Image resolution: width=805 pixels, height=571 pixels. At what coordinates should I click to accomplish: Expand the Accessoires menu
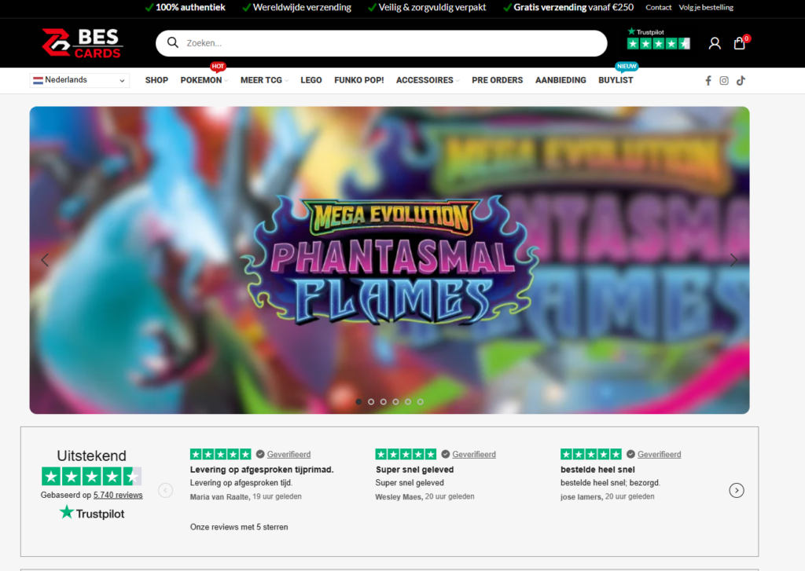(425, 80)
